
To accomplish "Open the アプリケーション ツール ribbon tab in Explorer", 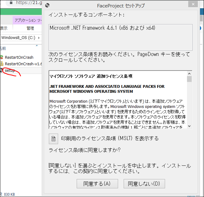I will click(28, 20).
